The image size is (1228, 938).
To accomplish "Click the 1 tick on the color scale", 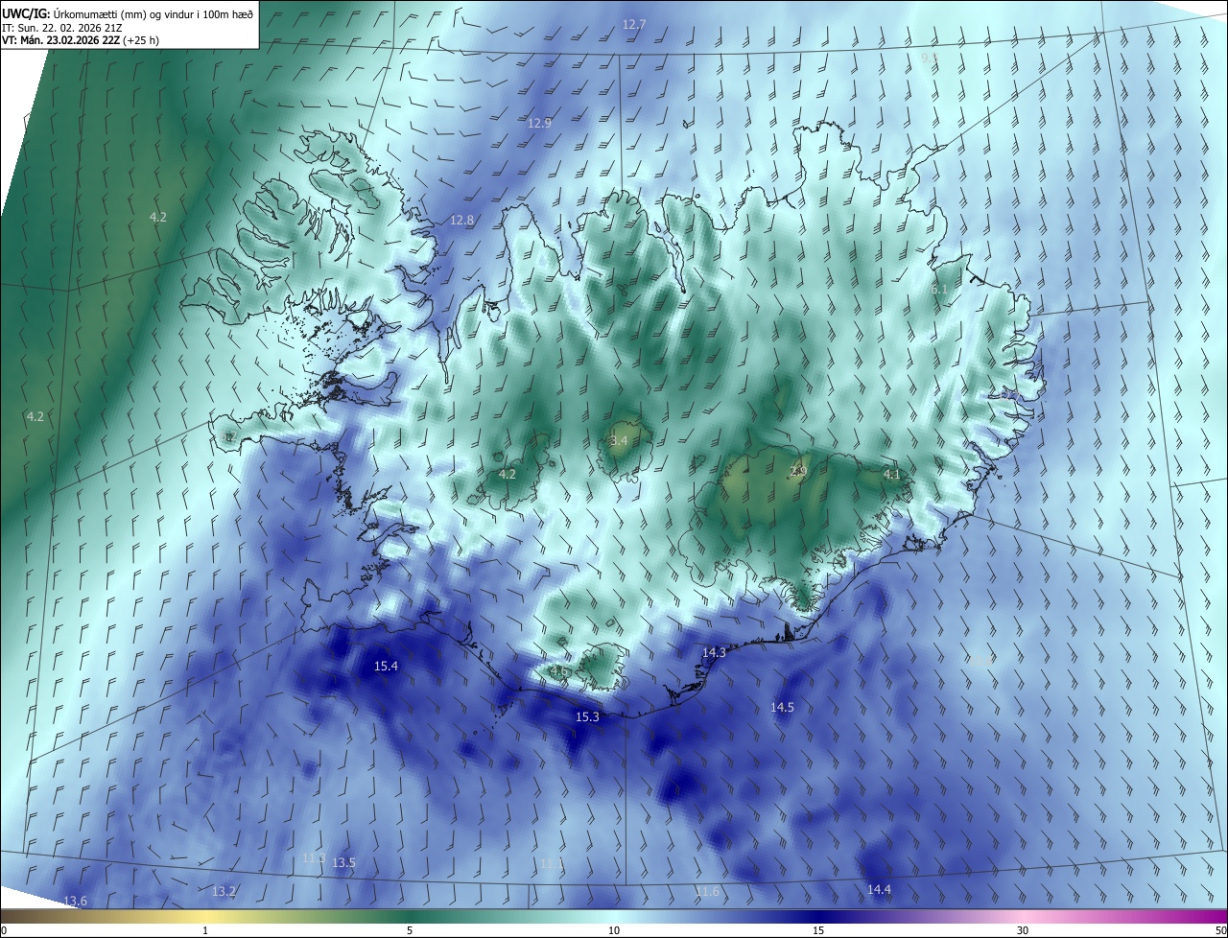I will tap(205, 930).
